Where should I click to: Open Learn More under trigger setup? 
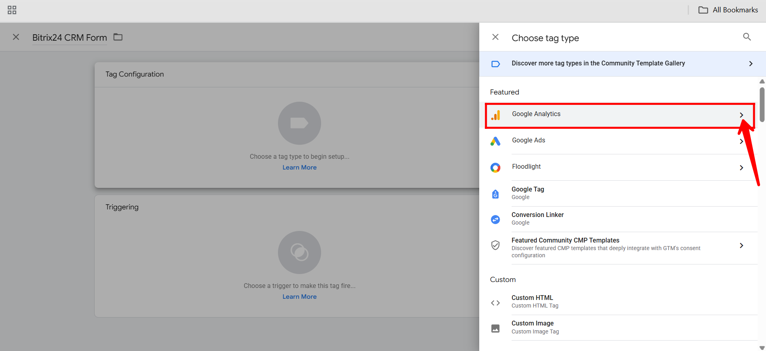(300, 297)
